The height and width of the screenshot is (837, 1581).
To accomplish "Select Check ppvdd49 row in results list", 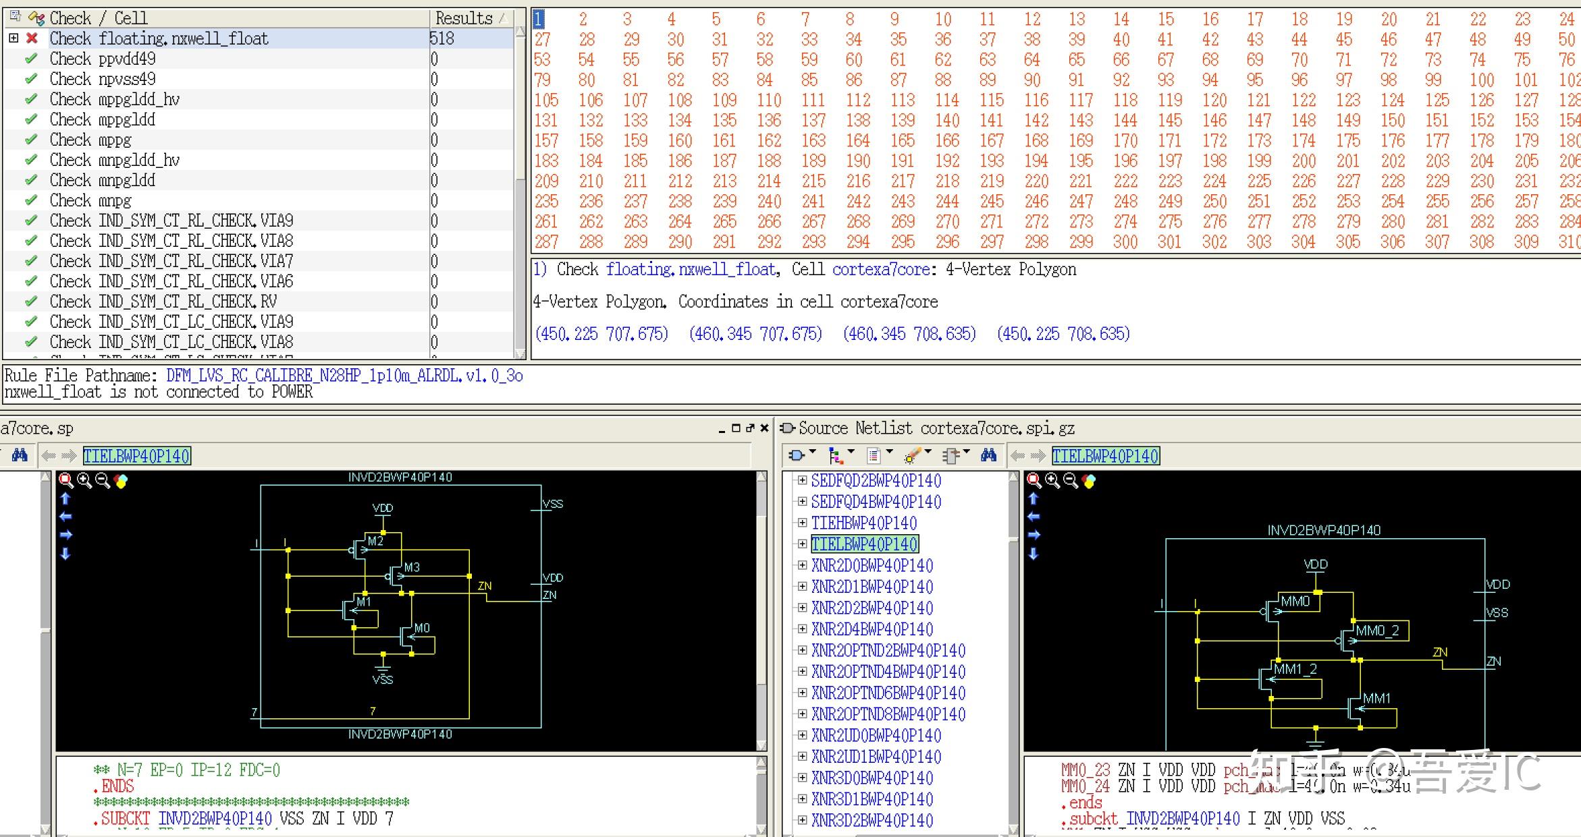I will coord(103,59).
